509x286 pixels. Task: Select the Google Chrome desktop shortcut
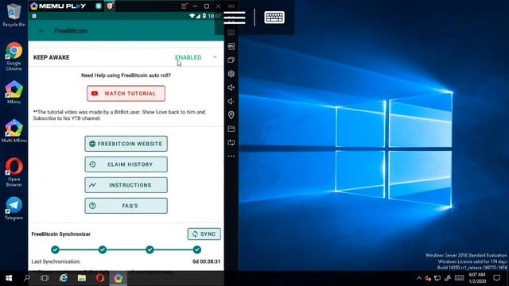coord(14,56)
